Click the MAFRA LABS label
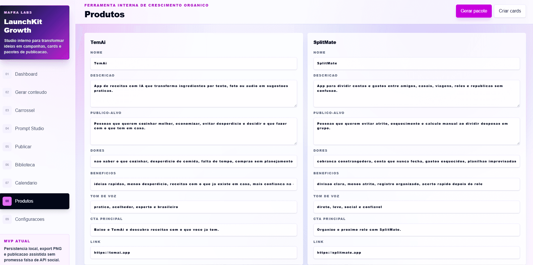 [x=18, y=12]
